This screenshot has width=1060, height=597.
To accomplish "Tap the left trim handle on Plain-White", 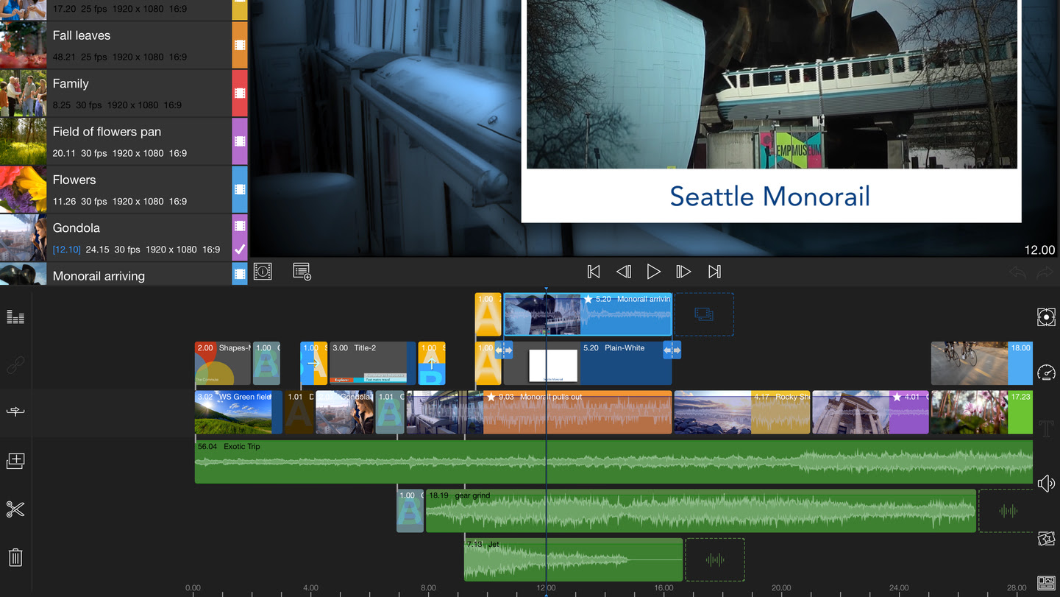I will click(504, 351).
